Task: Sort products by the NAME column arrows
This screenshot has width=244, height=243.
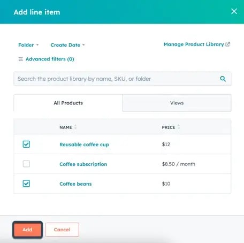Action: pos(75,127)
